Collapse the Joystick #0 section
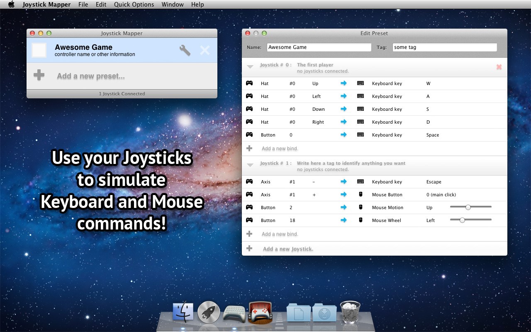Screen dimensions: 531x332 (x=250, y=66)
